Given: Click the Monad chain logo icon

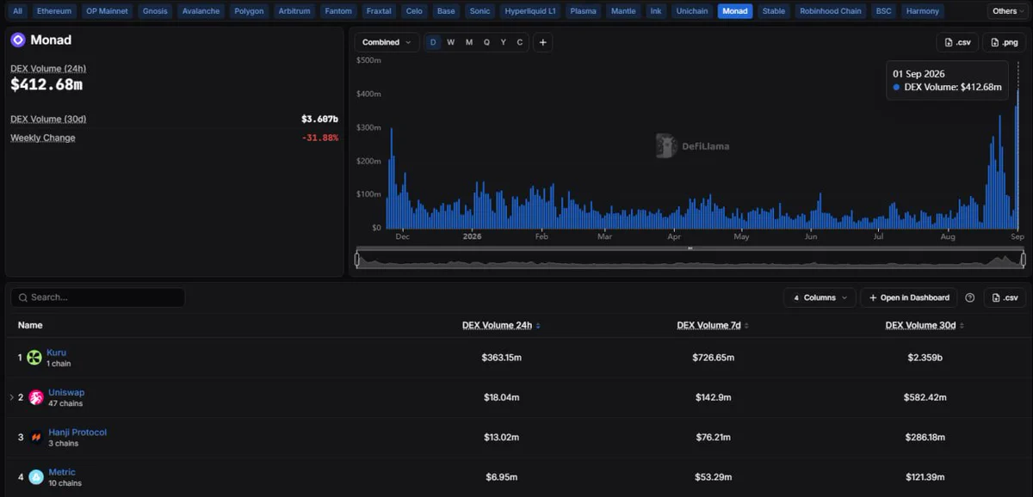Looking at the screenshot, I should [x=18, y=40].
